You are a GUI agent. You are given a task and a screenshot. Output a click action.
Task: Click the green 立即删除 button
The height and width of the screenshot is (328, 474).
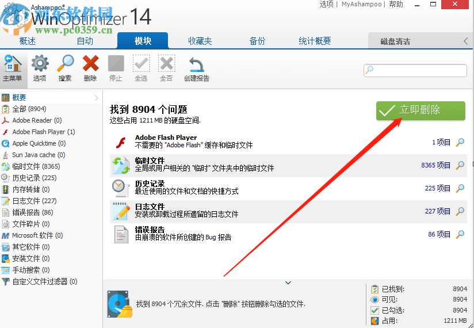pyautogui.click(x=421, y=110)
